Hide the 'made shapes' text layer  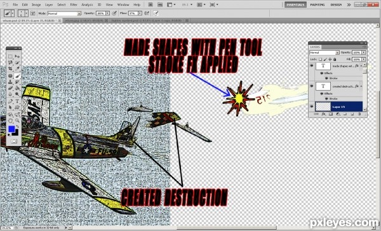[312, 65]
